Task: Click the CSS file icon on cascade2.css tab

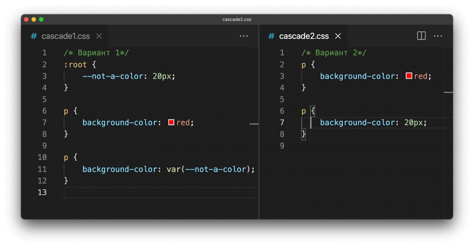Action: tap(271, 36)
